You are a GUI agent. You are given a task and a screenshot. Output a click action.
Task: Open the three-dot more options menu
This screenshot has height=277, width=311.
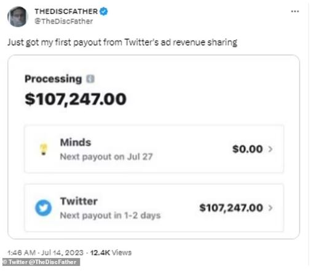point(295,12)
